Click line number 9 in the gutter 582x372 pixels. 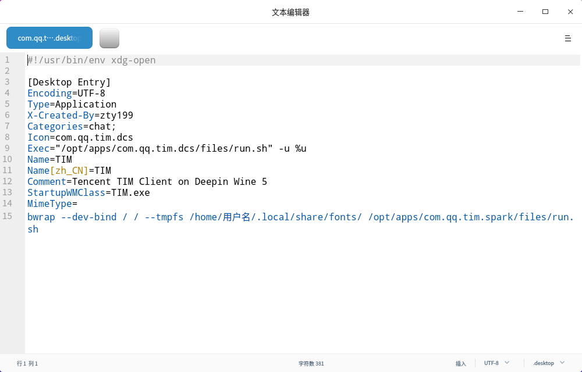pyautogui.click(x=7, y=148)
